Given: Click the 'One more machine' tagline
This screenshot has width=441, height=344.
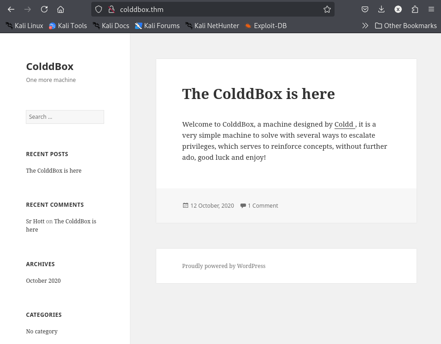Looking at the screenshot, I should pos(51,80).
